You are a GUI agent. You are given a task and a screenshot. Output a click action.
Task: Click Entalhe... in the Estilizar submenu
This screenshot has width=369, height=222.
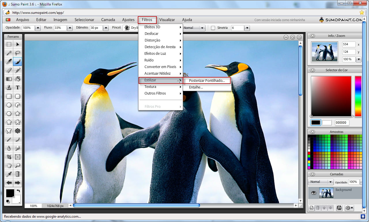point(196,87)
